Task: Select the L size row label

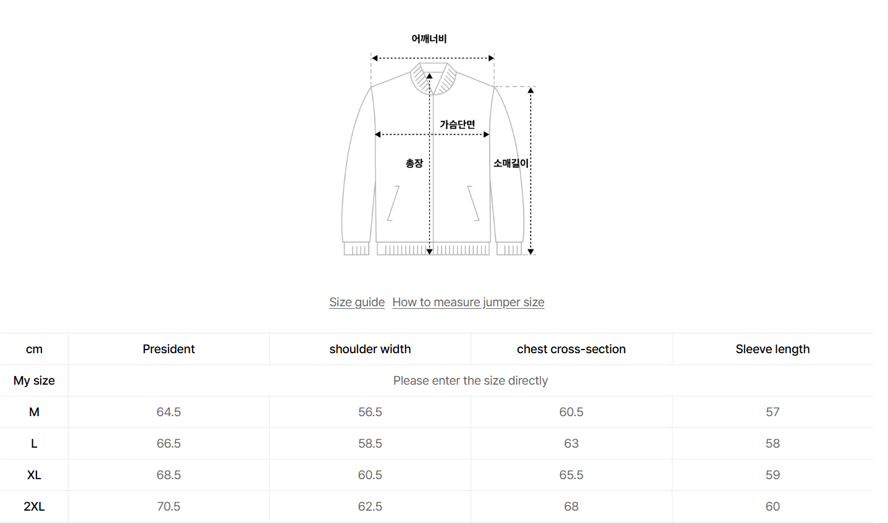Action: [x=34, y=443]
